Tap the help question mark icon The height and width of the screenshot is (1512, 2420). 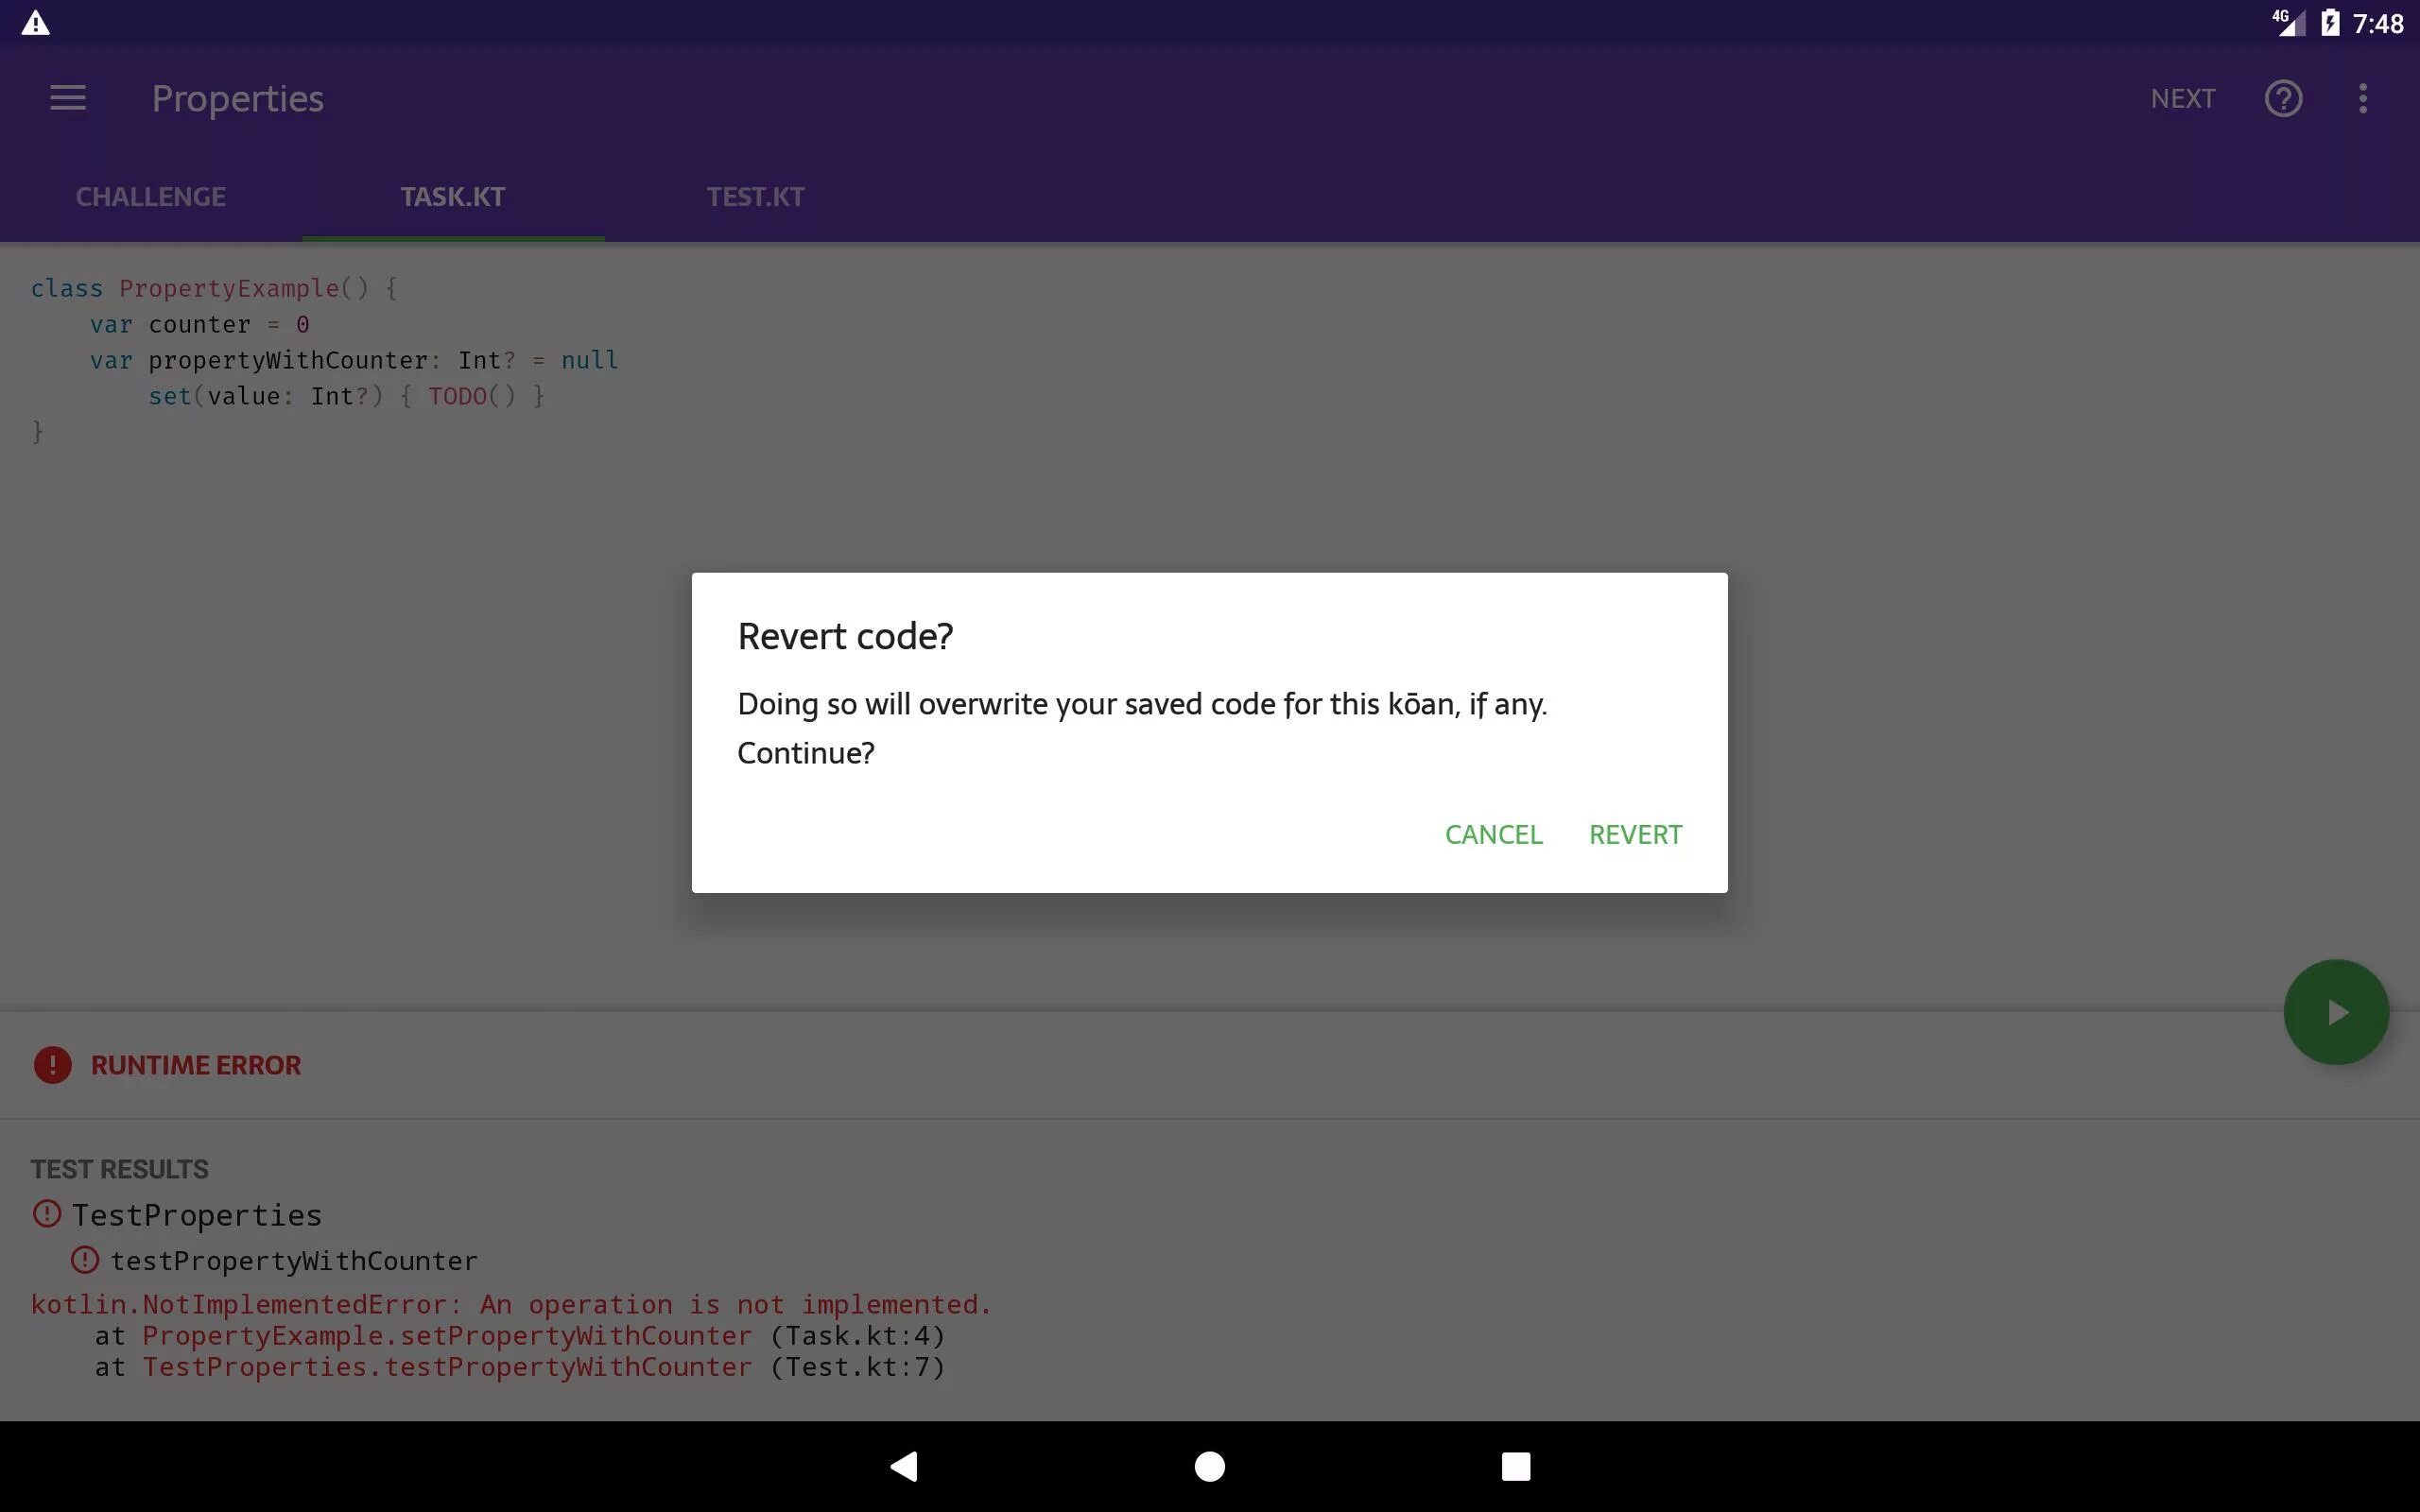2283,98
